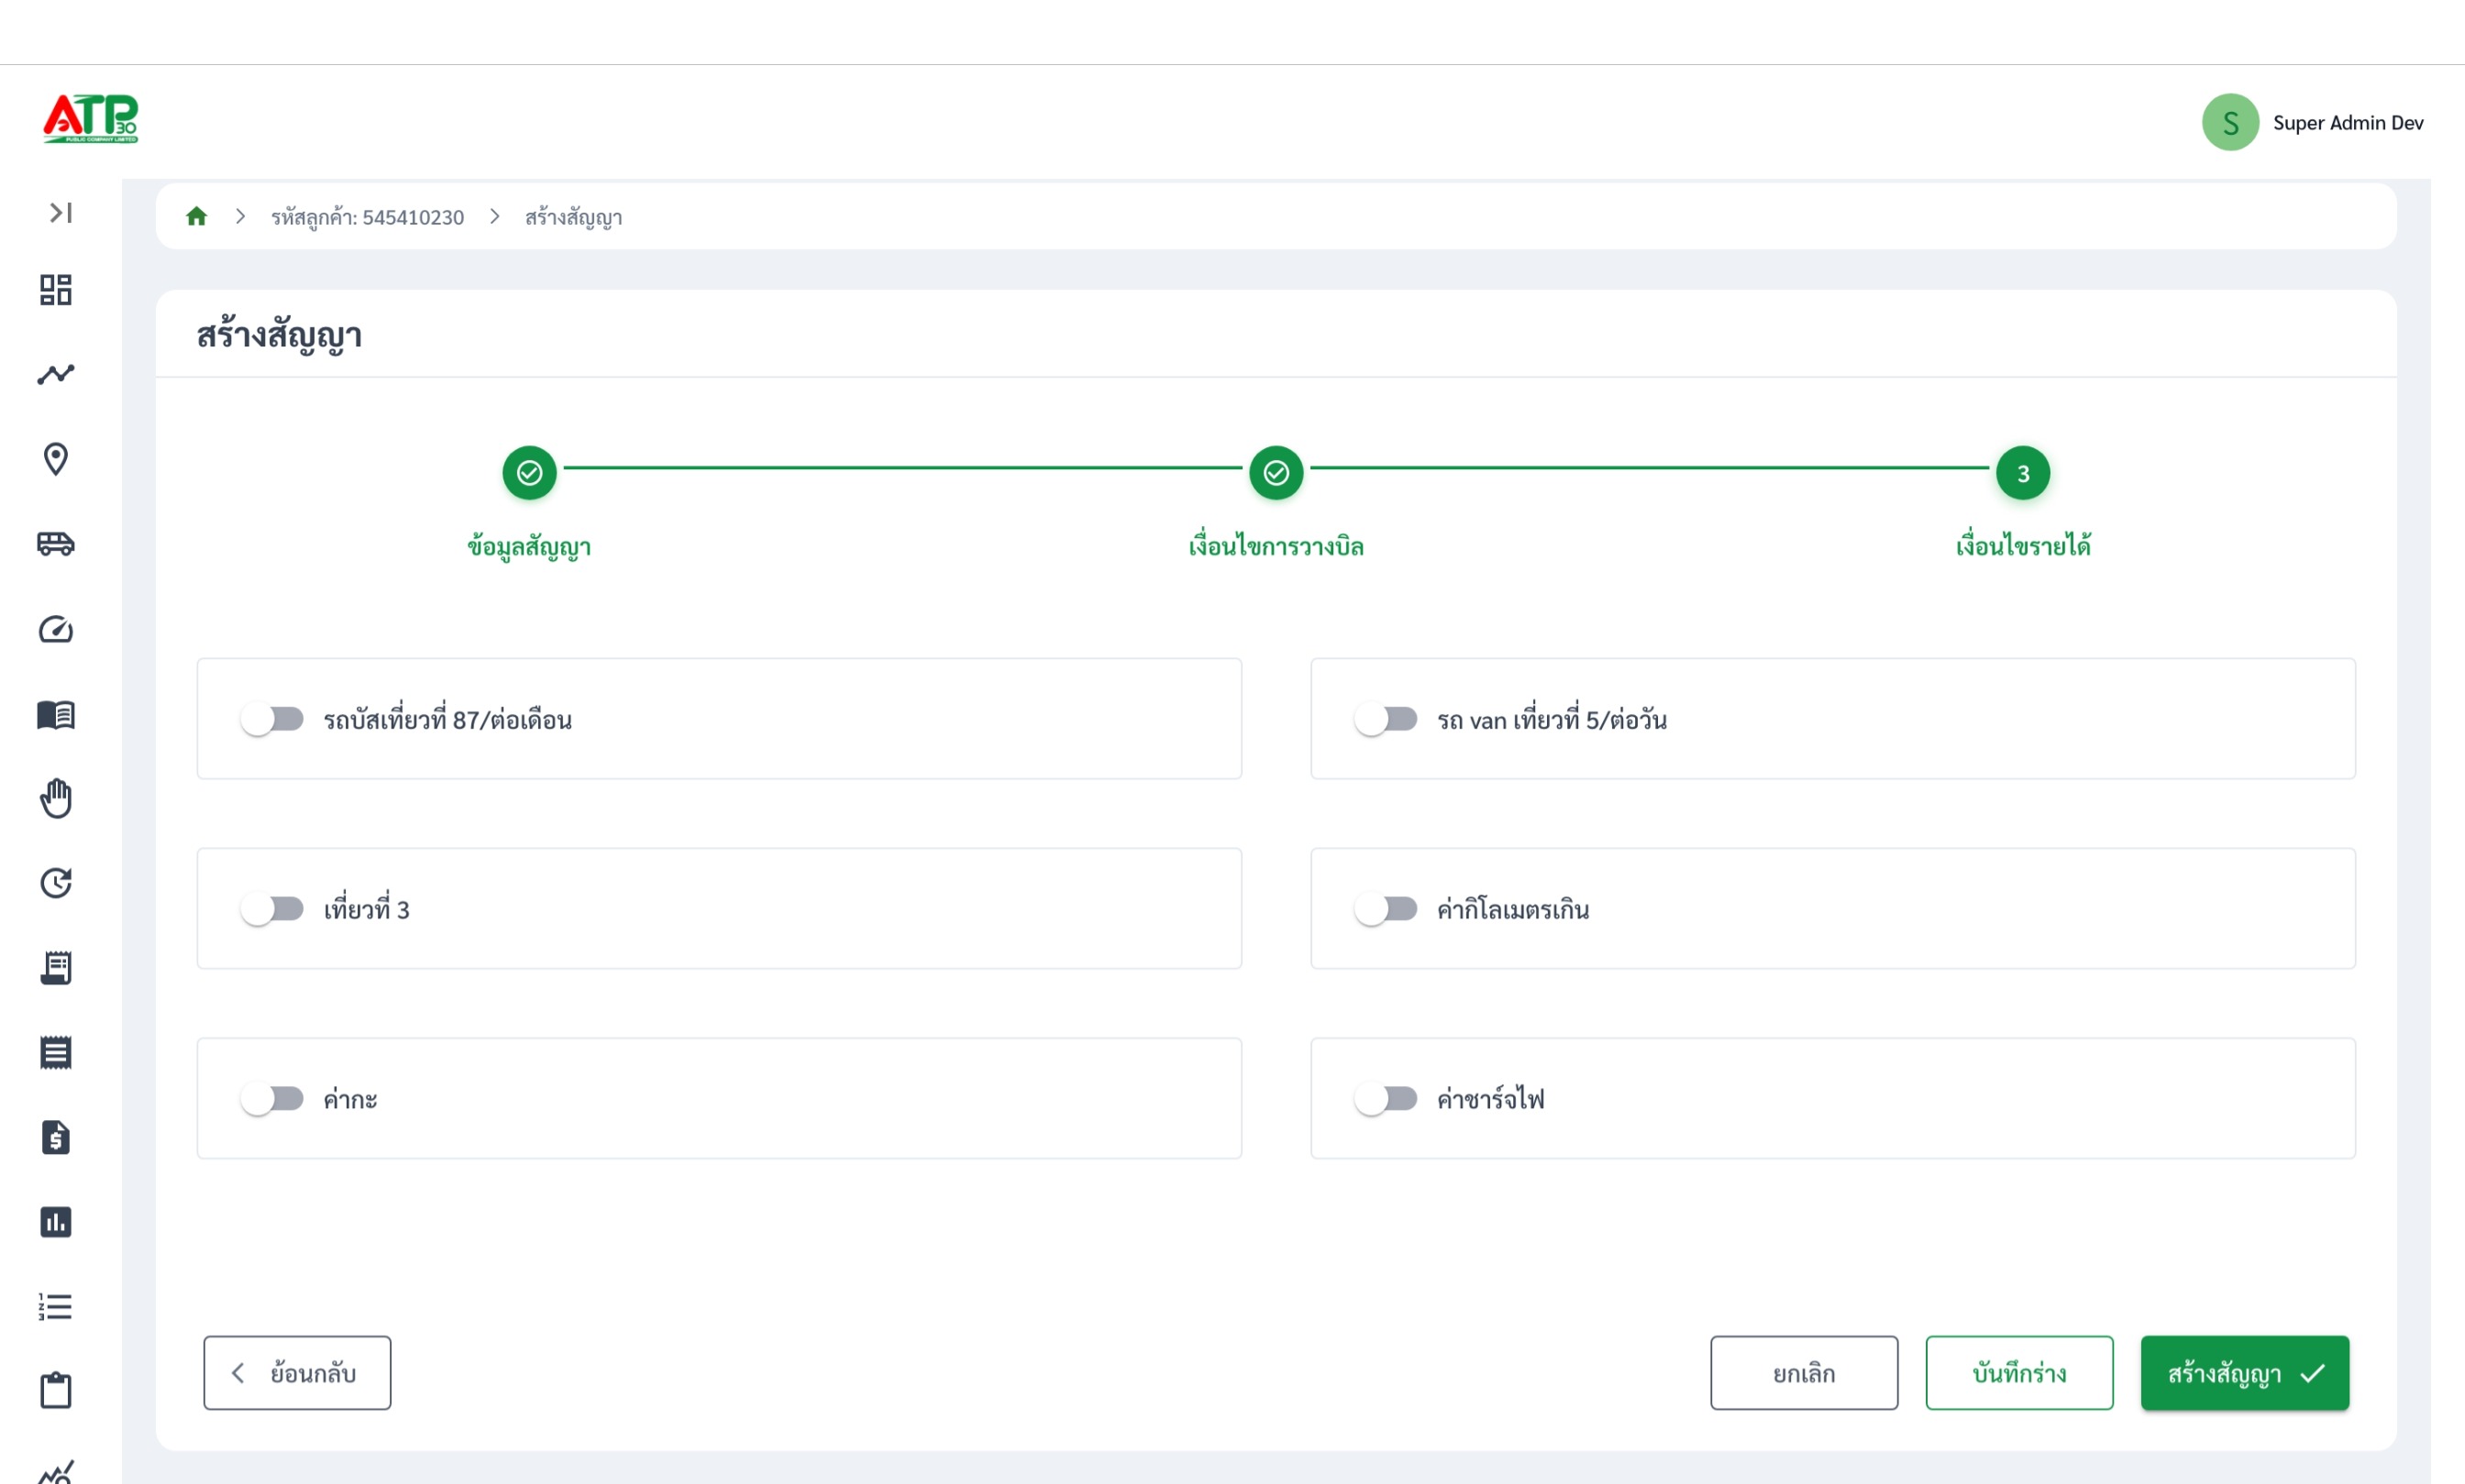Toggle the รถ van เที่ยวที่ 5/ต่อวัน switch
2465x1484 pixels.
coord(1386,719)
